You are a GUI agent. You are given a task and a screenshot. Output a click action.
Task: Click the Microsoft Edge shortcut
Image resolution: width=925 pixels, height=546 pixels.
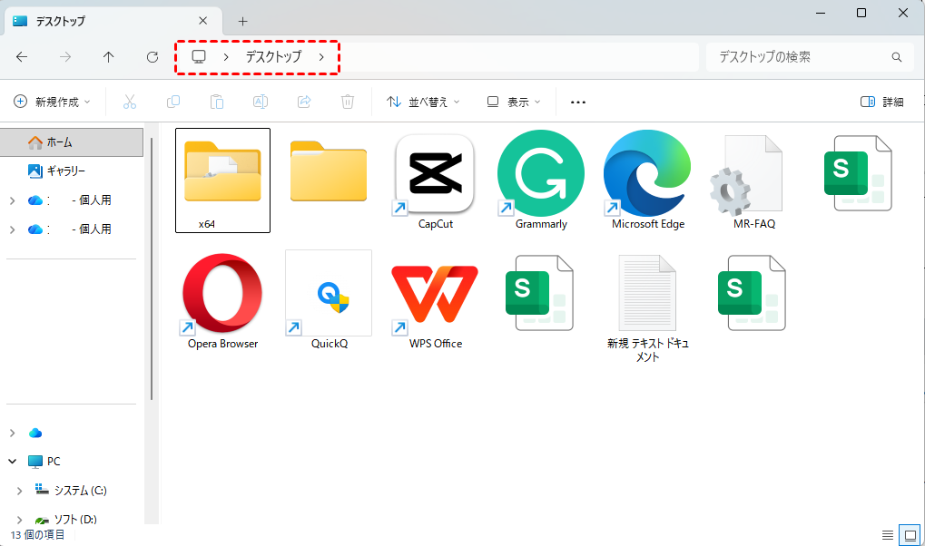tap(647, 173)
